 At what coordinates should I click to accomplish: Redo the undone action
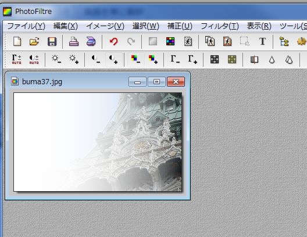[x=131, y=41]
